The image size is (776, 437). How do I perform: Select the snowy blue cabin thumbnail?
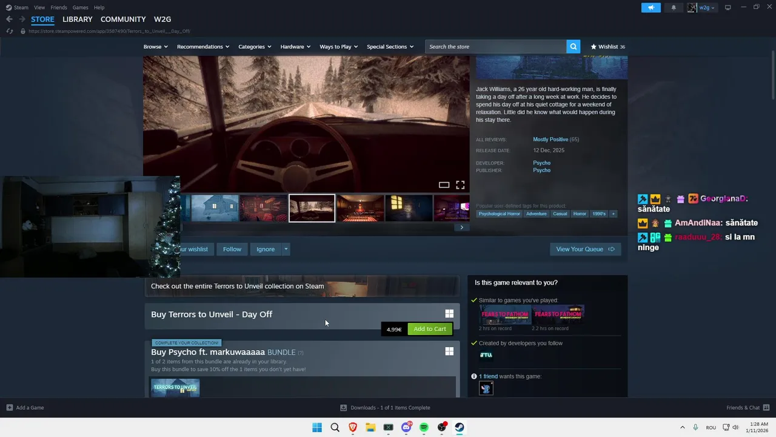tap(215, 208)
